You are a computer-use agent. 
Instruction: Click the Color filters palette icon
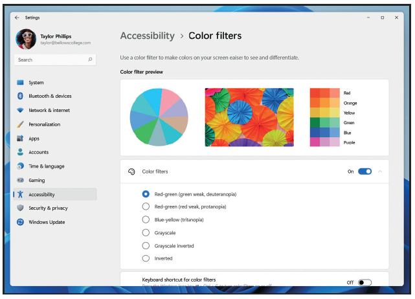[x=131, y=172]
